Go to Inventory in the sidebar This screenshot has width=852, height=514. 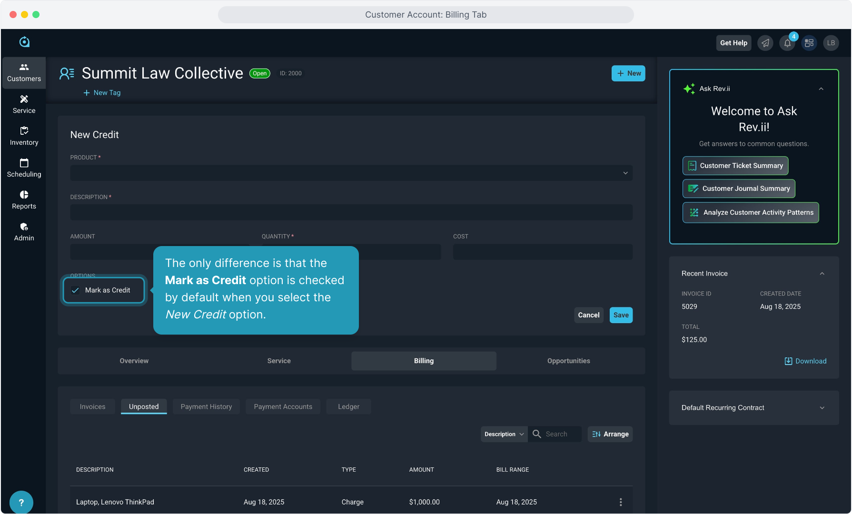click(x=24, y=136)
